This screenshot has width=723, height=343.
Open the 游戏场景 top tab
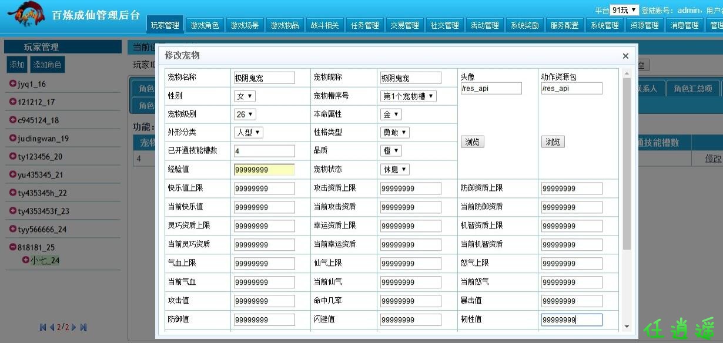coord(245,25)
